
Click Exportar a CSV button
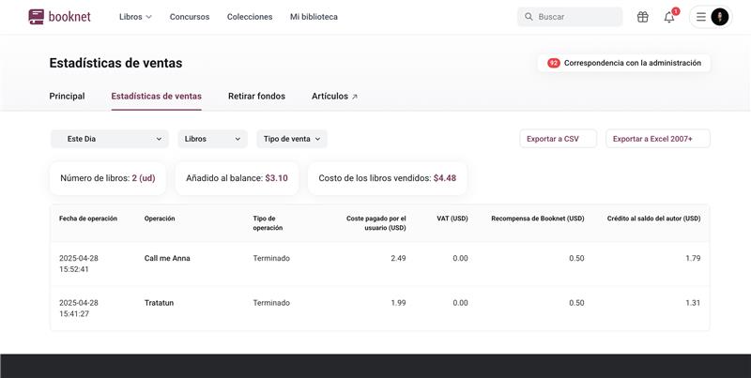point(558,139)
